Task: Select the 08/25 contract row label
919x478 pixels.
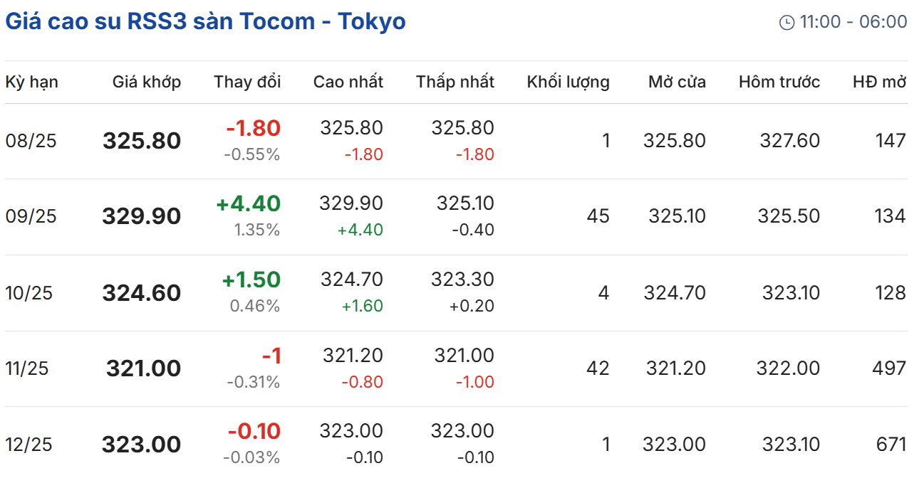Action: [31, 141]
